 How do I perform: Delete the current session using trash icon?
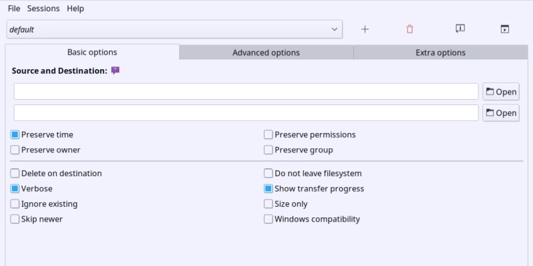pos(410,29)
